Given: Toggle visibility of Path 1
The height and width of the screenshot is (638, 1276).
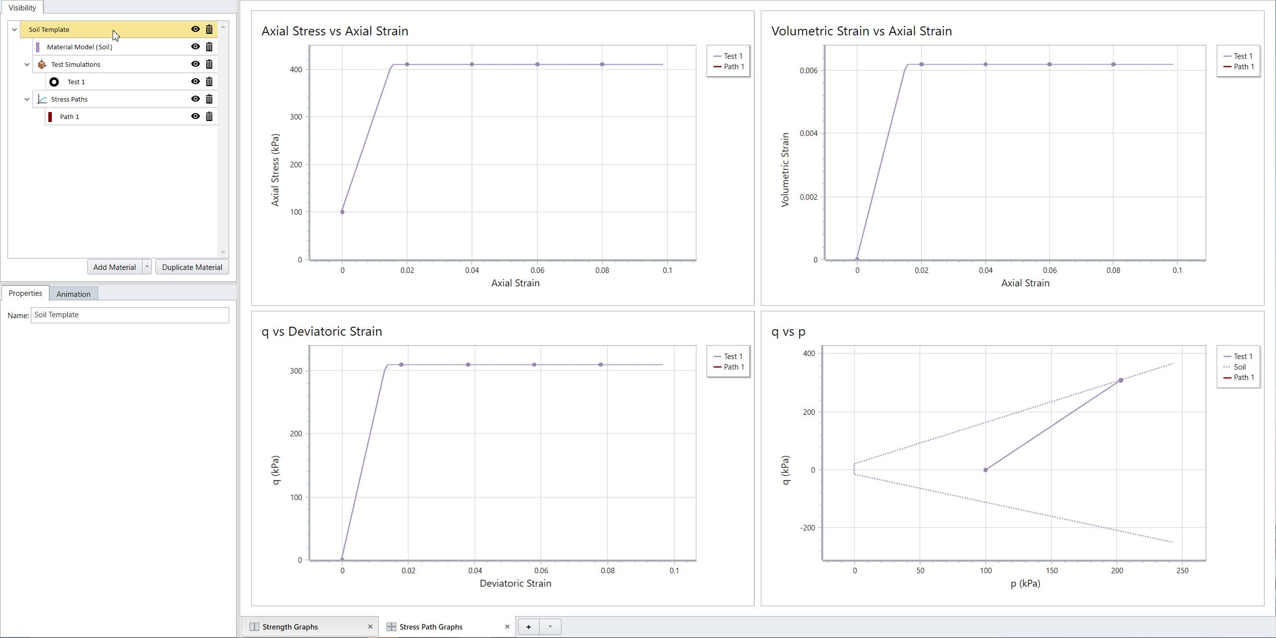Looking at the screenshot, I should coord(195,117).
